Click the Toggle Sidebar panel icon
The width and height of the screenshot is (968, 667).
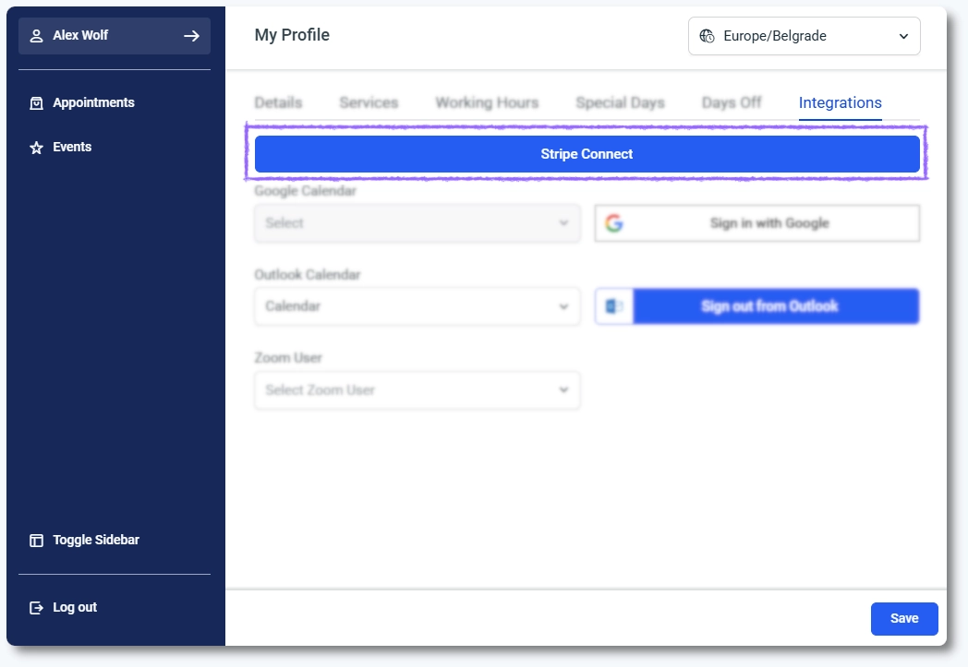pyautogui.click(x=35, y=540)
